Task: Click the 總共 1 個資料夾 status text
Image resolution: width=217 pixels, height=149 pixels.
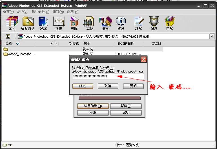Action: click(x=127, y=145)
